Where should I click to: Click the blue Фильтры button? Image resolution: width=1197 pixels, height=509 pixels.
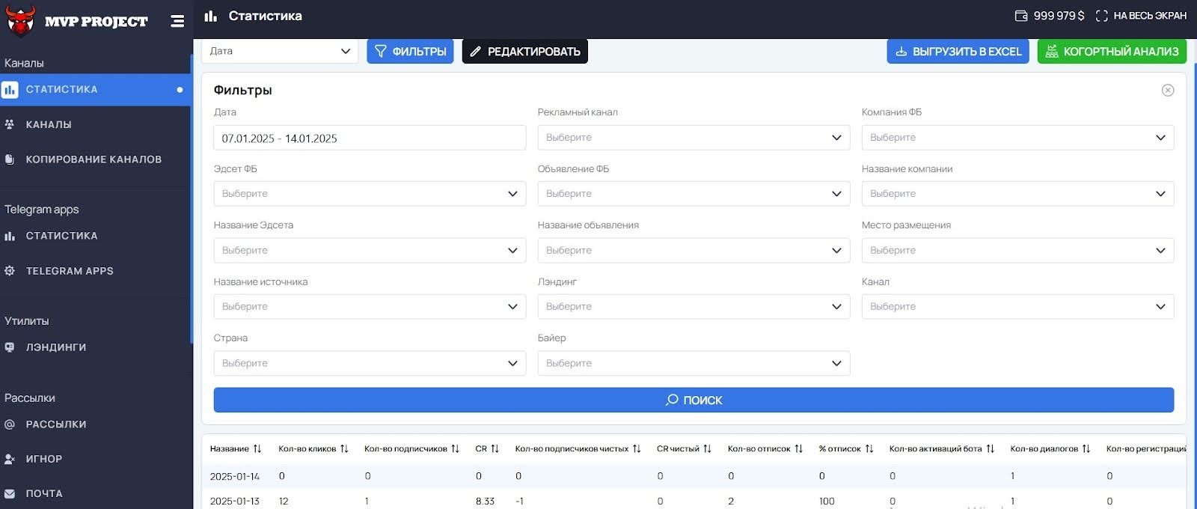tap(410, 51)
